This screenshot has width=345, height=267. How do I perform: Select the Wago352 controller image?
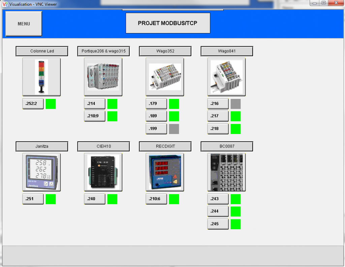[x=165, y=77]
